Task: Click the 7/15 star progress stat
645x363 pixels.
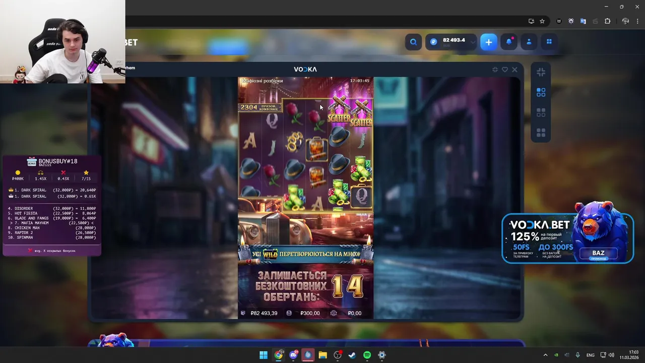Action: click(86, 175)
